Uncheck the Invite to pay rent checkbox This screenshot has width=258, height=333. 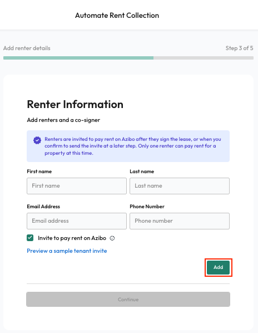pyautogui.click(x=30, y=238)
